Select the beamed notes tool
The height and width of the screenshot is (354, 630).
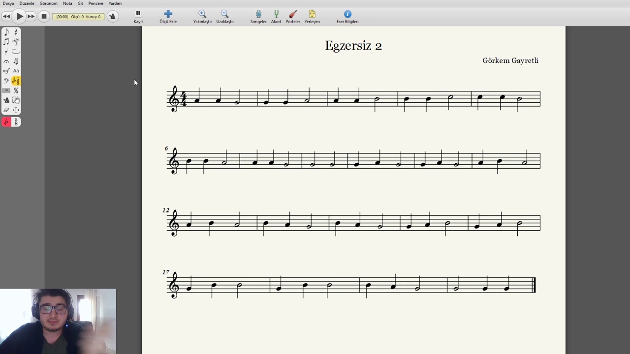6,42
